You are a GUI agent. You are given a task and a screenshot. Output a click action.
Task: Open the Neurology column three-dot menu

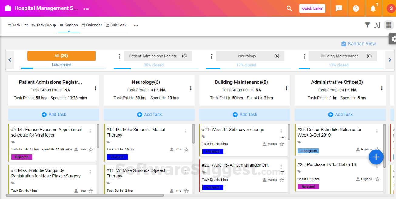pyautogui.click(x=191, y=88)
